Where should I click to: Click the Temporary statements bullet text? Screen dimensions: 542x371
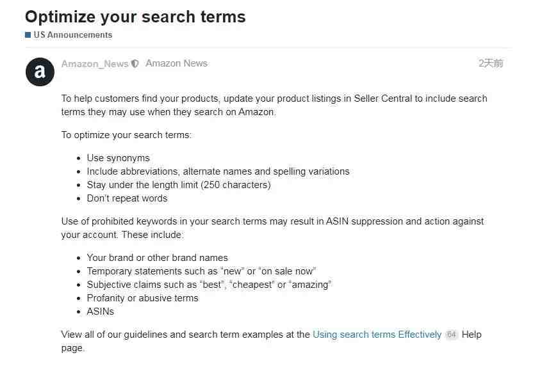(201, 271)
